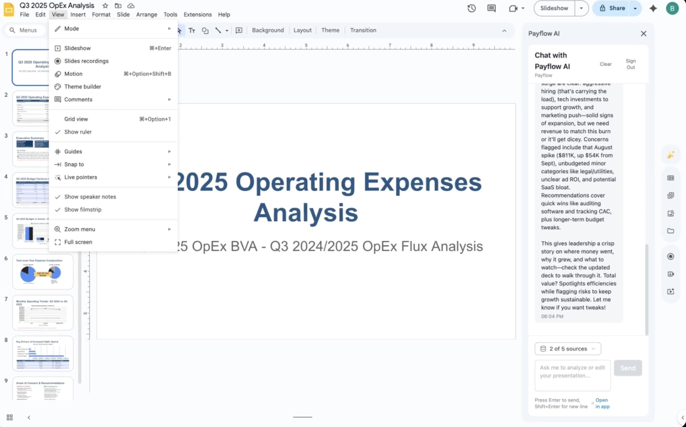Click the Gemini sparkle icon near Share
The height and width of the screenshot is (427, 686).
click(x=653, y=8)
